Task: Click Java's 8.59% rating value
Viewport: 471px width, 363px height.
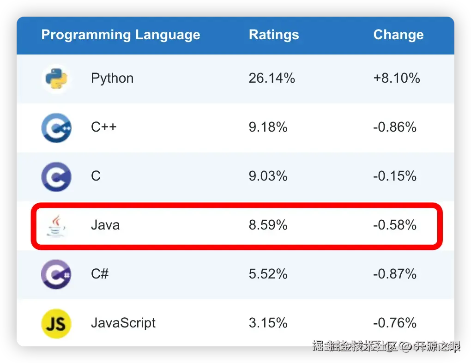Action: coord(268,225)
